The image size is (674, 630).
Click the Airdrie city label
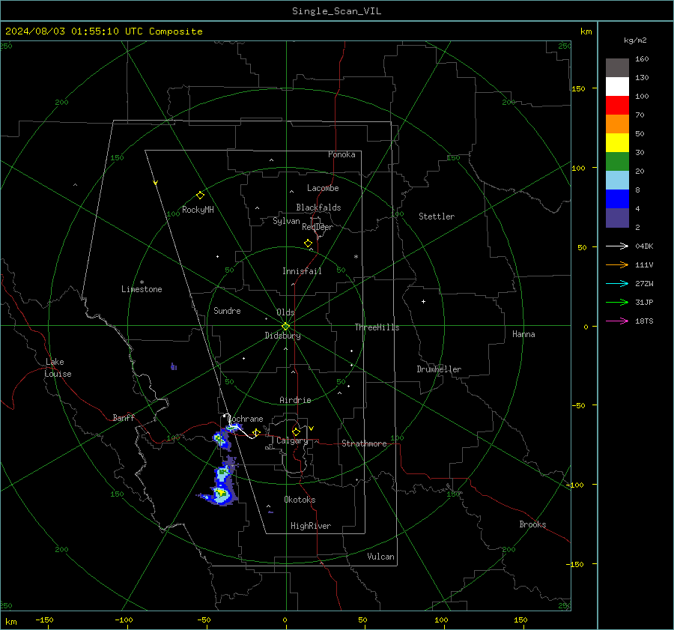295,400
